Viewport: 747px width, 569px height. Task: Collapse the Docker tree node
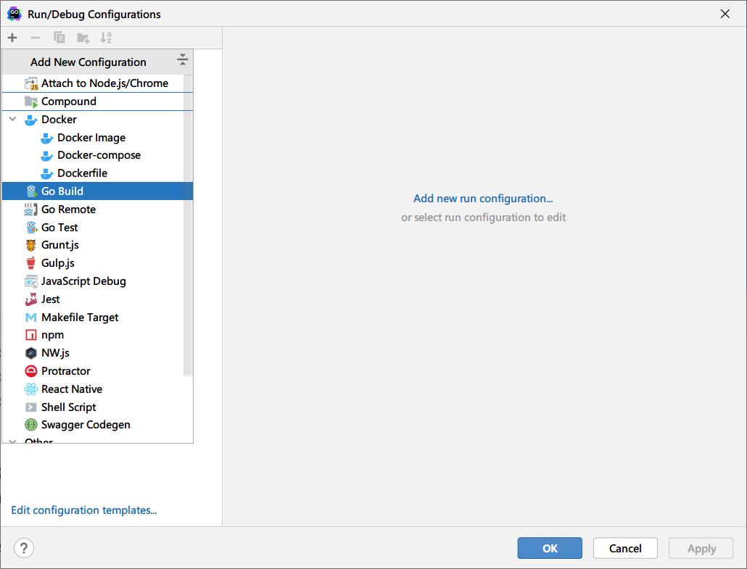[x=12, y=120]
